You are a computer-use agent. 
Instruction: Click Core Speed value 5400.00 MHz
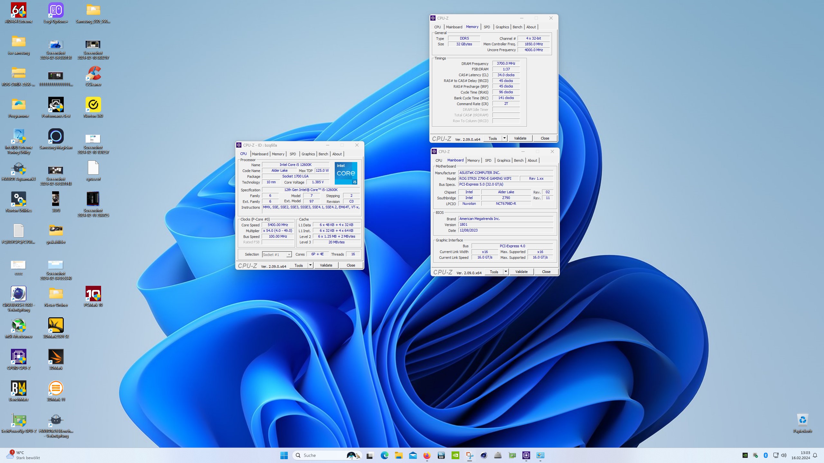(278, 225)
